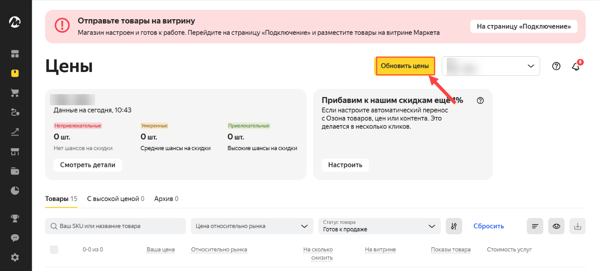Screen dimensions: 599x271
Task: Open the chat messages sidebar icon
Action: coord(15,238)
